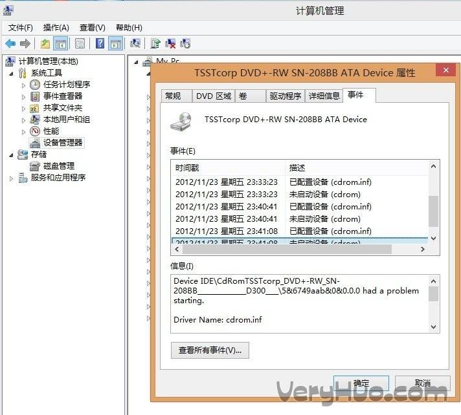This screenshot has width=461, height=415.
Task: Click the DVD drive icon in dialog
Action: (181, 122)
